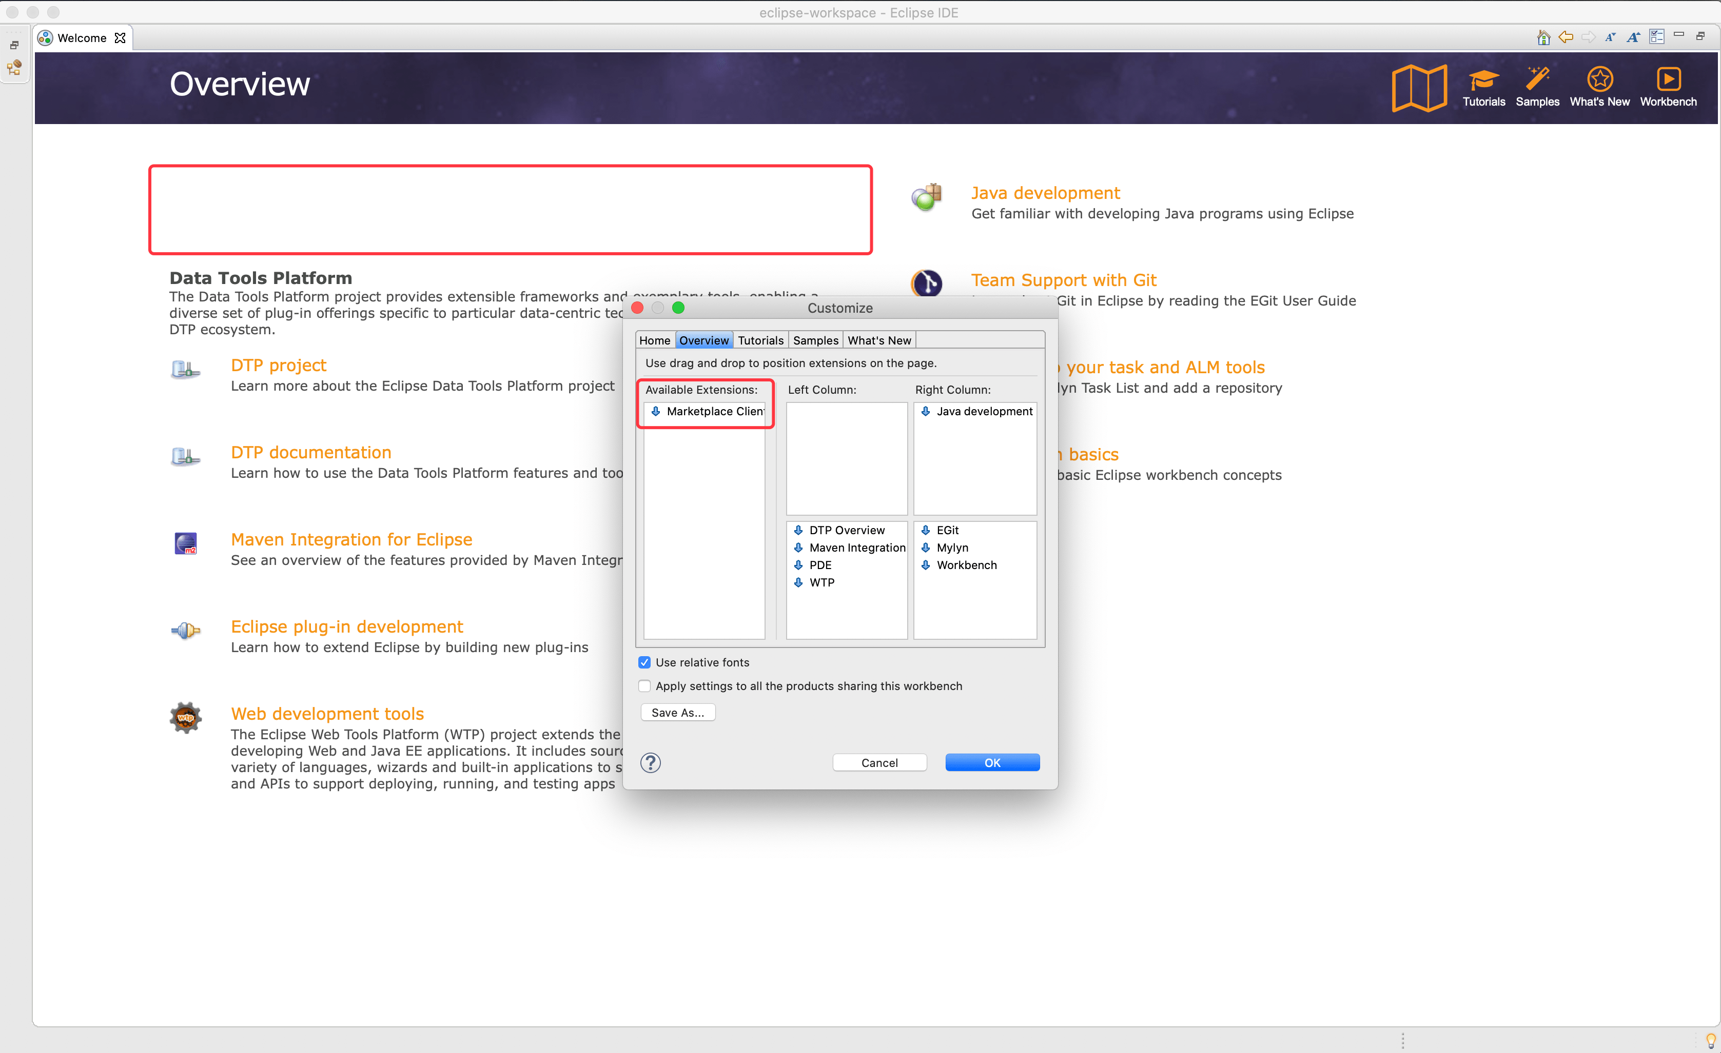The image size is (1721, 1053).
Task: Click the Save As... button
Action: point(677,712)
